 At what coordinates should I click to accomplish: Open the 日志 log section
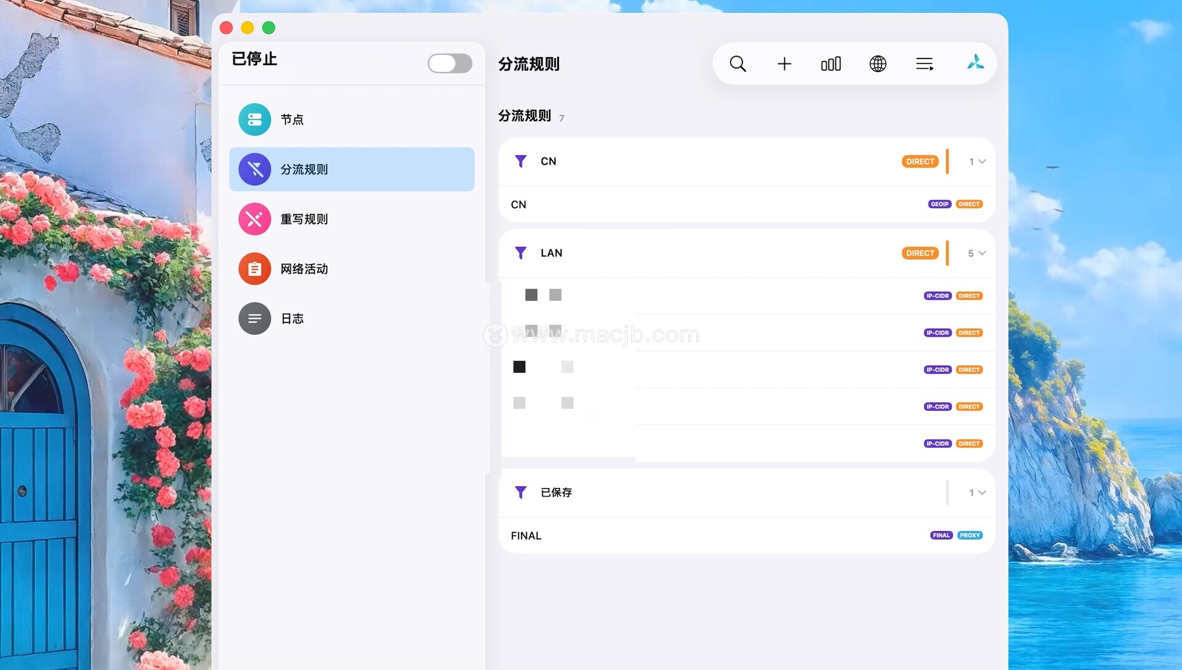(292, 319)
